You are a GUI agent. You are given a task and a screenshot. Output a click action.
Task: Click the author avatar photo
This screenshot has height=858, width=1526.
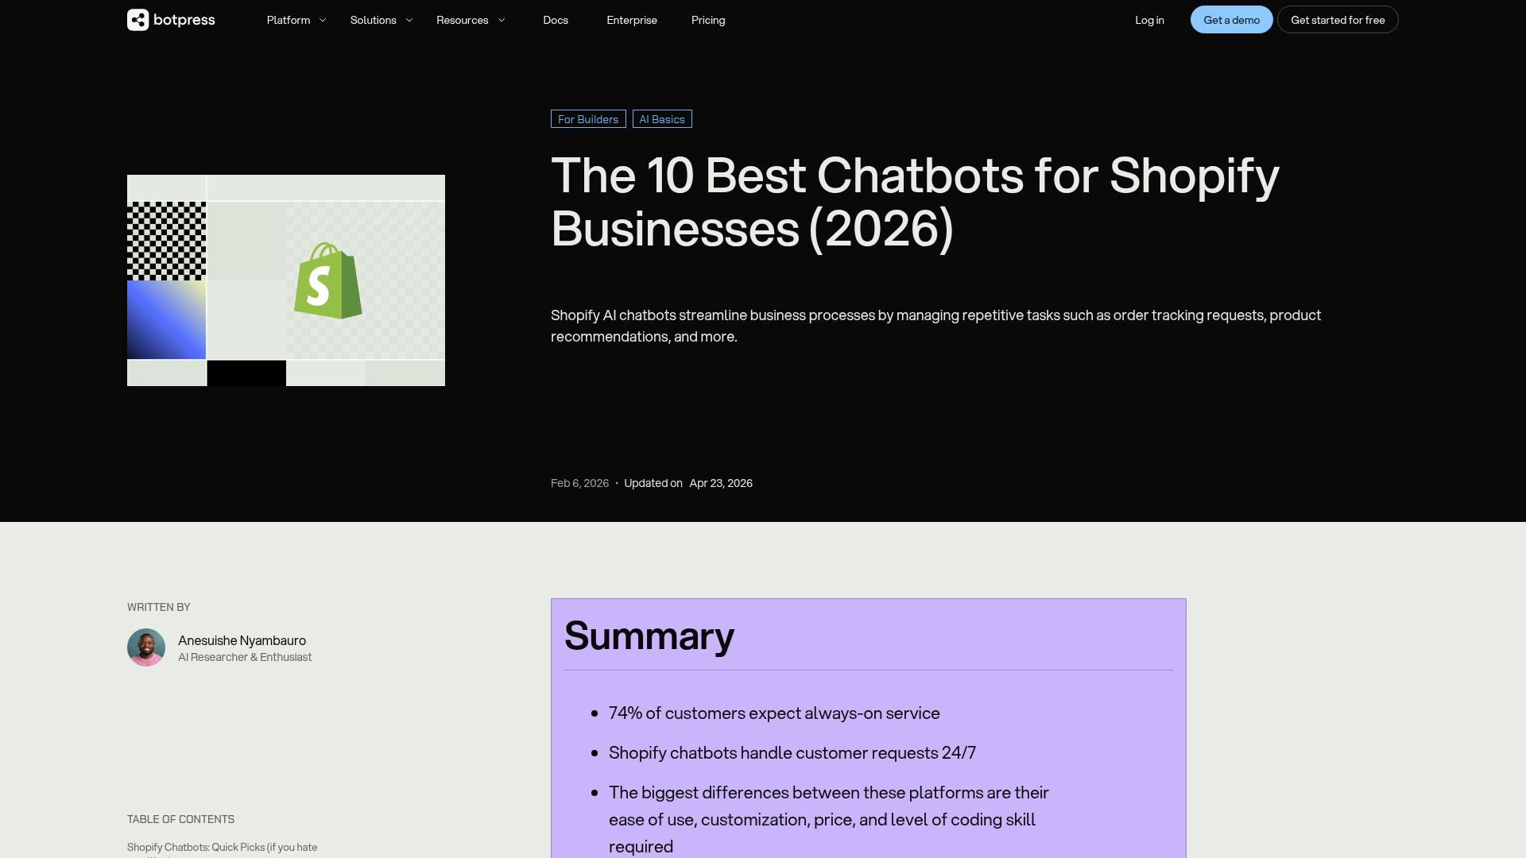pos(146,647)
